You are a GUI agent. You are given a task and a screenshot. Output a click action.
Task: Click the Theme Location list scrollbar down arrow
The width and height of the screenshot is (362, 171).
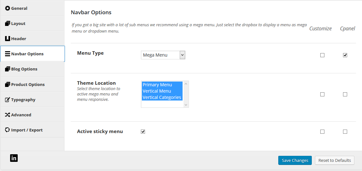[x=186, y=105]
